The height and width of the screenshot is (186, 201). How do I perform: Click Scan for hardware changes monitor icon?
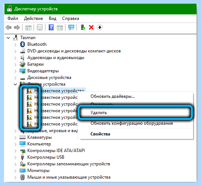[x=71, y=27]
